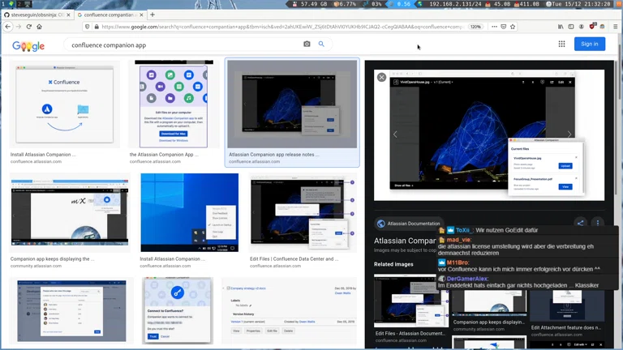Close the image preview panel
623x350 pixels.
pyautogui.click(x=381, y=77)
